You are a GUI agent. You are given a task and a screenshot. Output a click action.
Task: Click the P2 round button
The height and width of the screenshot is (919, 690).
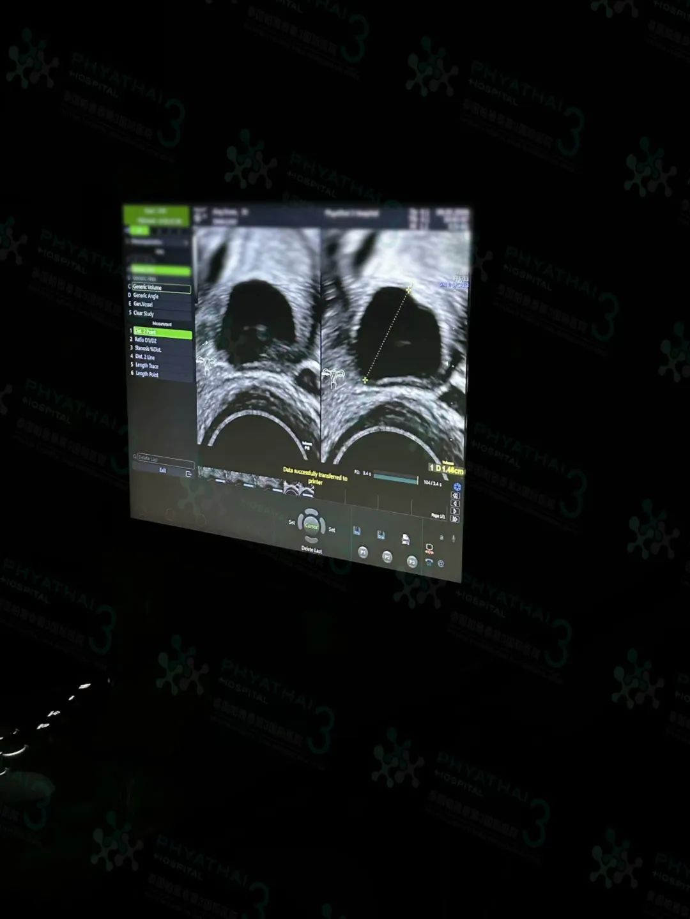coord(387,558)
